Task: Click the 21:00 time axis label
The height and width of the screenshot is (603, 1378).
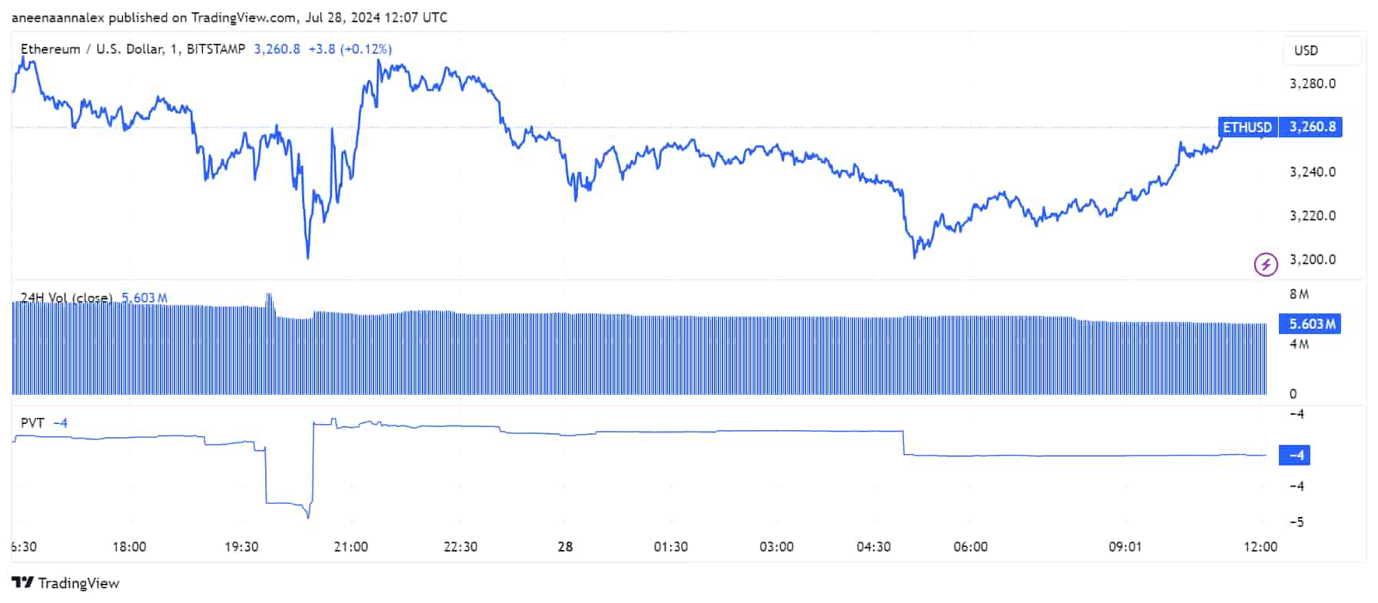Action: pos(350,547)
